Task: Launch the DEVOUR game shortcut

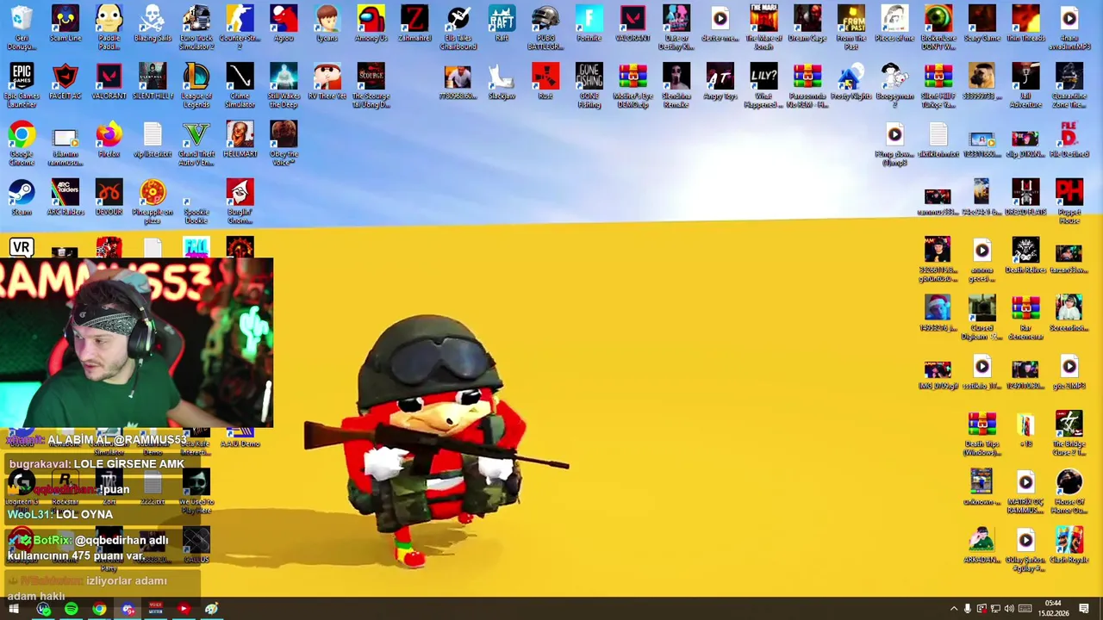Action: pos(109,197)
